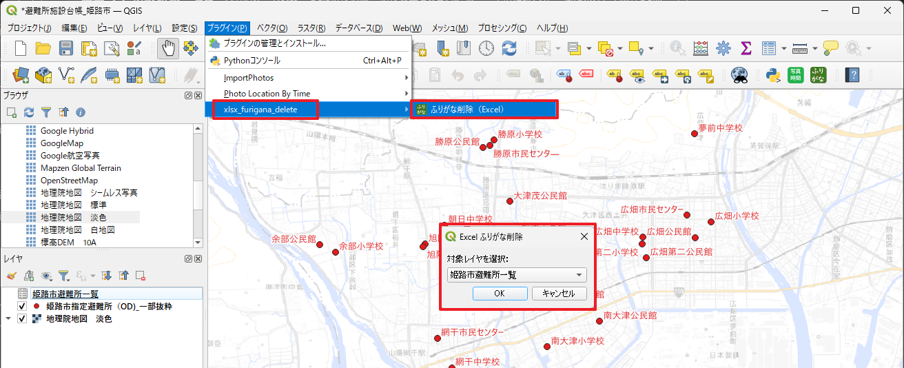Screen dimensions: 904x368
Task: Toggle visibility of 地理院地図 淡色 layer
Action: coord(22,319)
